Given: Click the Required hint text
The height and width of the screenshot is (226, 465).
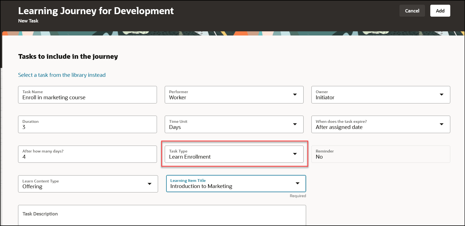Looking at the screenshot, I should [298, 196].
